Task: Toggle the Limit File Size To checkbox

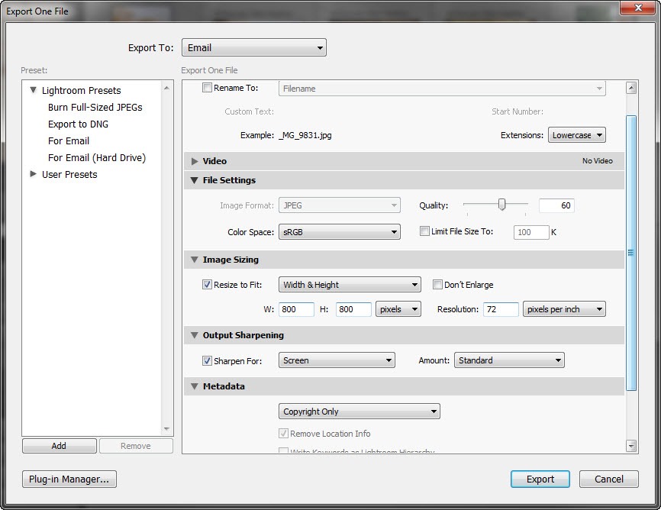Action: 425,231
